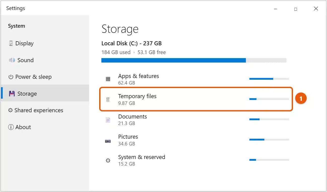
Task: Click the Apps & features usage bar
Action: 269,79
